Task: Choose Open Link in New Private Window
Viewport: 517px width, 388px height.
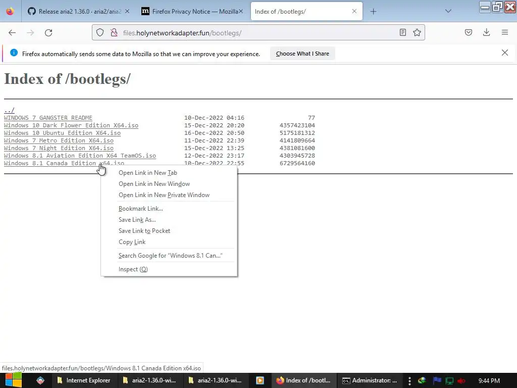Action: (169, 195)
